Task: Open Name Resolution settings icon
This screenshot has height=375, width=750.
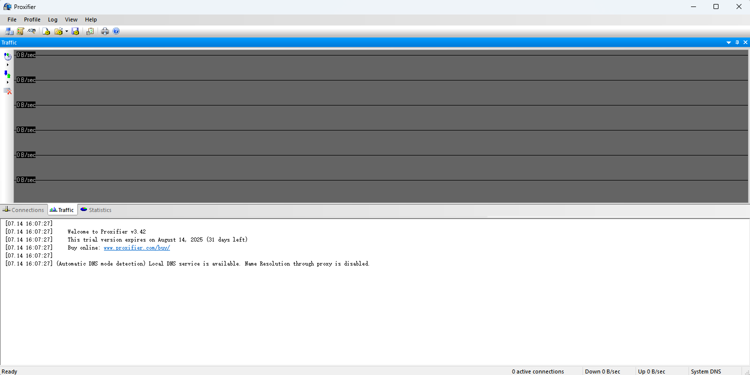Action: pos(32,31)
